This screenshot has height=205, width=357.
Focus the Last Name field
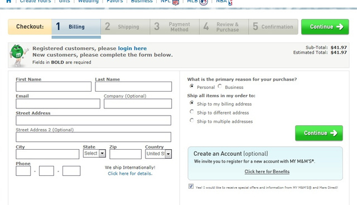coord(133,87)
